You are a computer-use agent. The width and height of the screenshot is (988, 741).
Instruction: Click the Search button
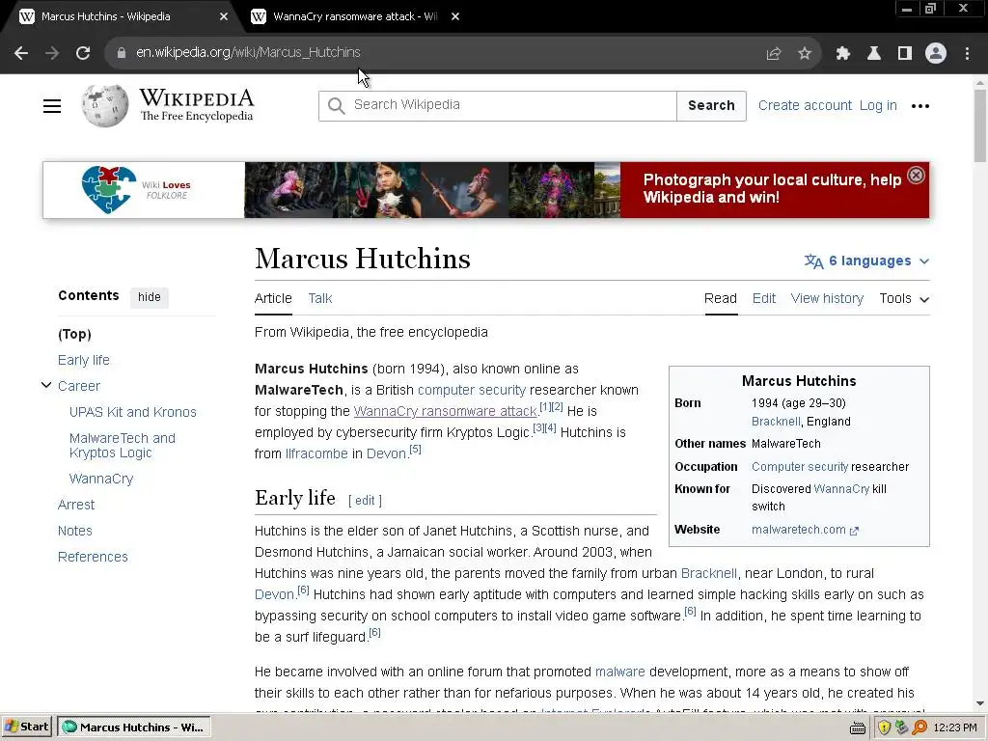pyautogui.click(x=711, y=106)
